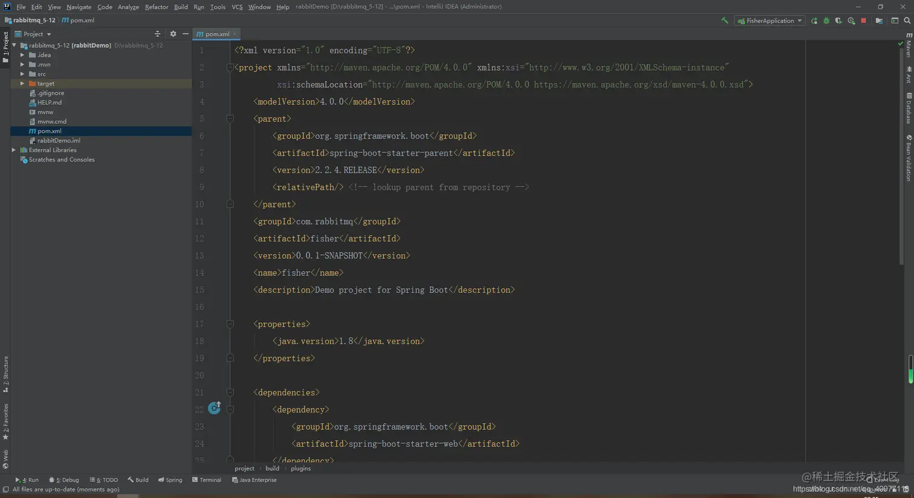This screenshot has width=914, height=498.
Task: Expand the target folder
Action: (x=22, y=84)
